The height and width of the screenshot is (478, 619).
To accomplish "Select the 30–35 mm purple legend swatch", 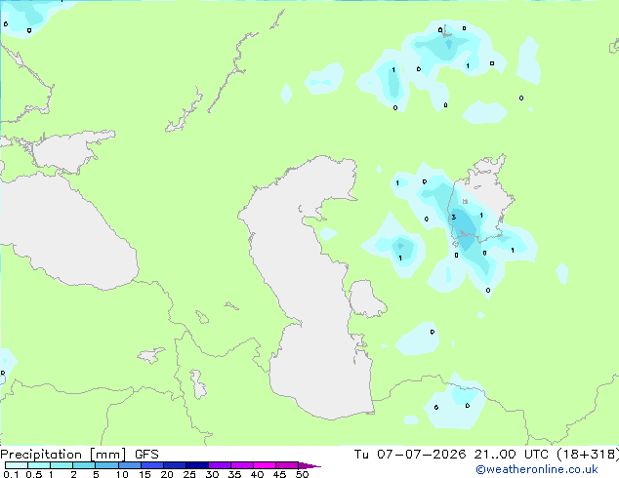I will pos(219,465).
